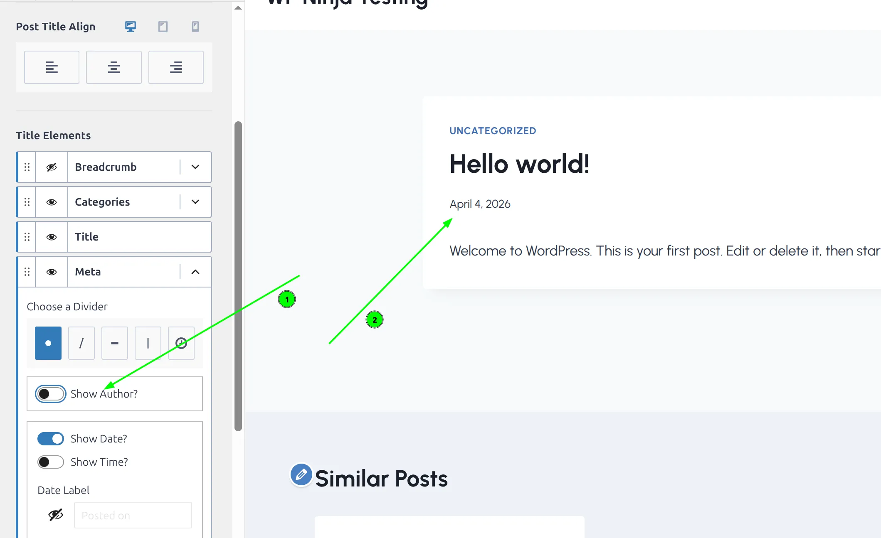Collapse the Meta settings panel
The height and width of the screenshot is (538, 881).
tap(195, 272)
